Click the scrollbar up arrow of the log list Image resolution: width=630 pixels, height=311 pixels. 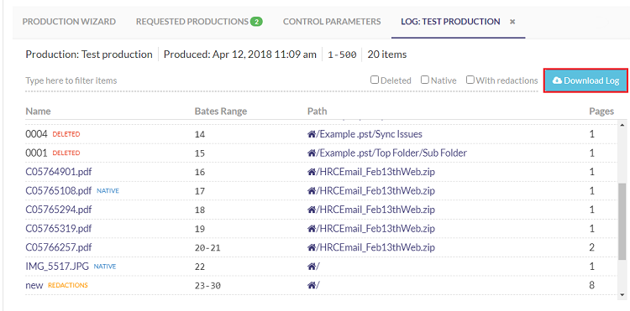pyautogui.click(x=622, y=126)
